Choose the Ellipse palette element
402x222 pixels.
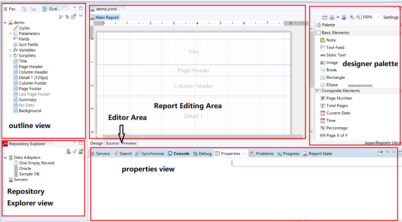[x=329, y=85]
